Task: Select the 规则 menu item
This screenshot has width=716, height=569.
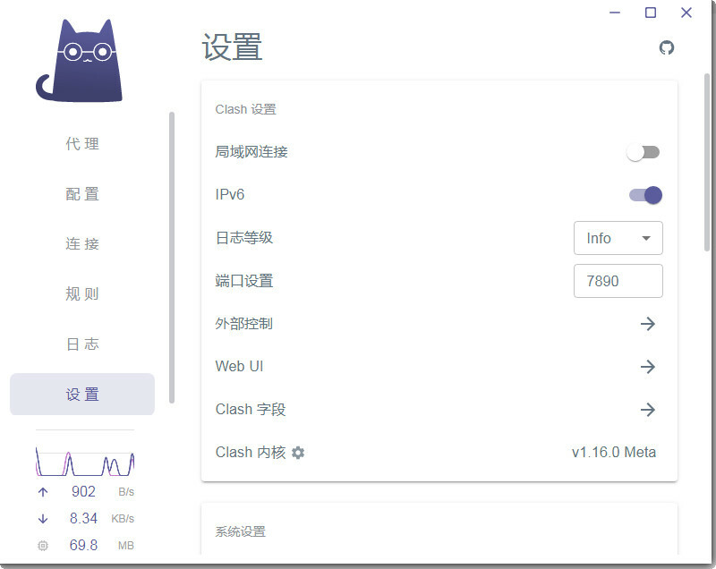Action: coord(82,293)
